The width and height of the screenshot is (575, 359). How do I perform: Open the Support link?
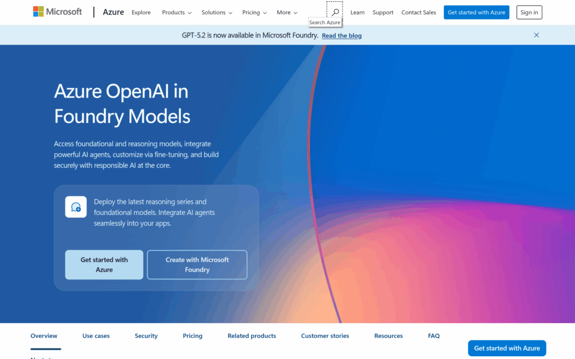pyautogui.click(x=383, y=12)
